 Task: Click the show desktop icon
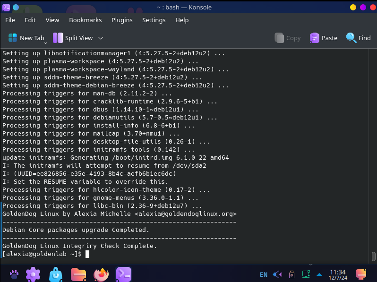(361, 274)
